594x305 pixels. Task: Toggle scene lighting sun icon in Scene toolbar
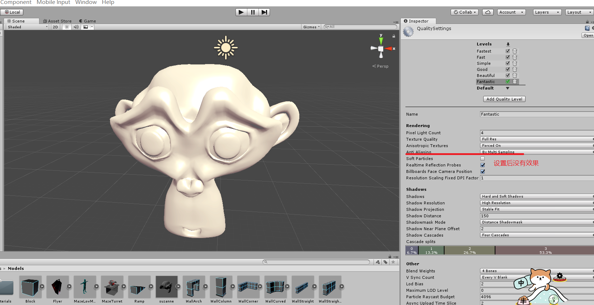click(67, 27)
